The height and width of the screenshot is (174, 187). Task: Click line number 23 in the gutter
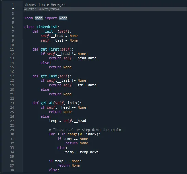[12, 103]
